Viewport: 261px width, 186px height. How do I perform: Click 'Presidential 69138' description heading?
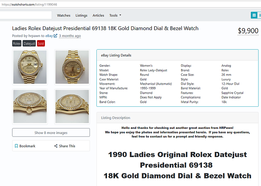coord(176,165)
